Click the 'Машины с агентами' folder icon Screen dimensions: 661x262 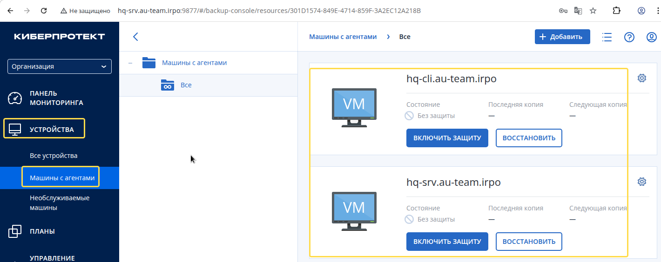coord(149,63)
